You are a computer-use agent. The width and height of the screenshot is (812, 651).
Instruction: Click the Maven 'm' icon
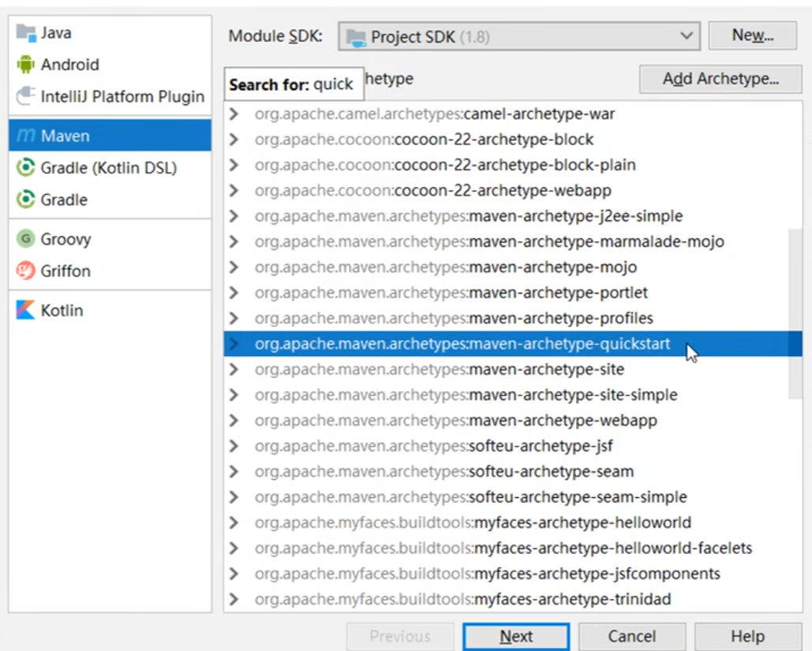pos(26,136)
